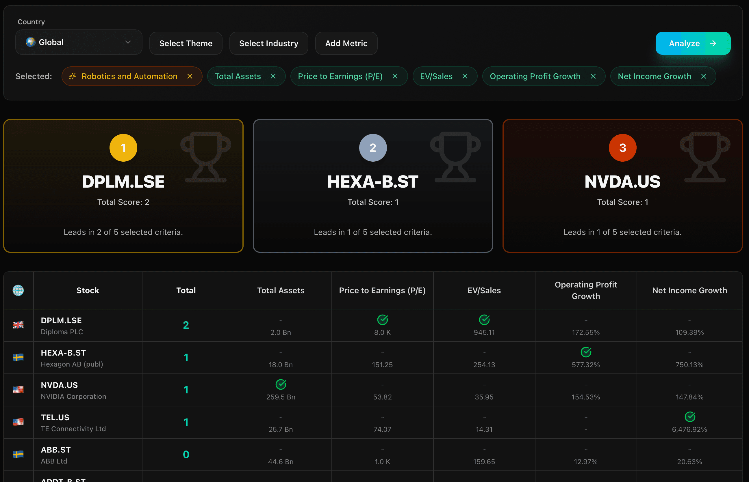Viewport: 749px width, 482px height.
Task: Click the Swedish flag beside HEXA-B.ST
Action: [x=18, y=357]
